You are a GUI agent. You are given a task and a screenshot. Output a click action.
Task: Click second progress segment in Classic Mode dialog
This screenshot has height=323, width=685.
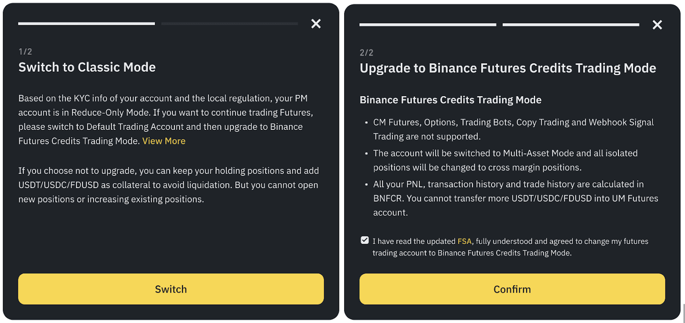point(229,24)
